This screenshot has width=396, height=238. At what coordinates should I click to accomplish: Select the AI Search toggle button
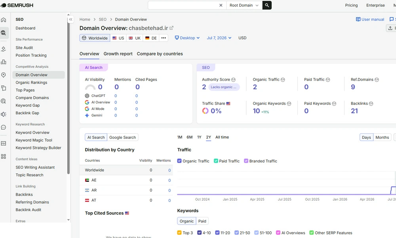point(96,137)
